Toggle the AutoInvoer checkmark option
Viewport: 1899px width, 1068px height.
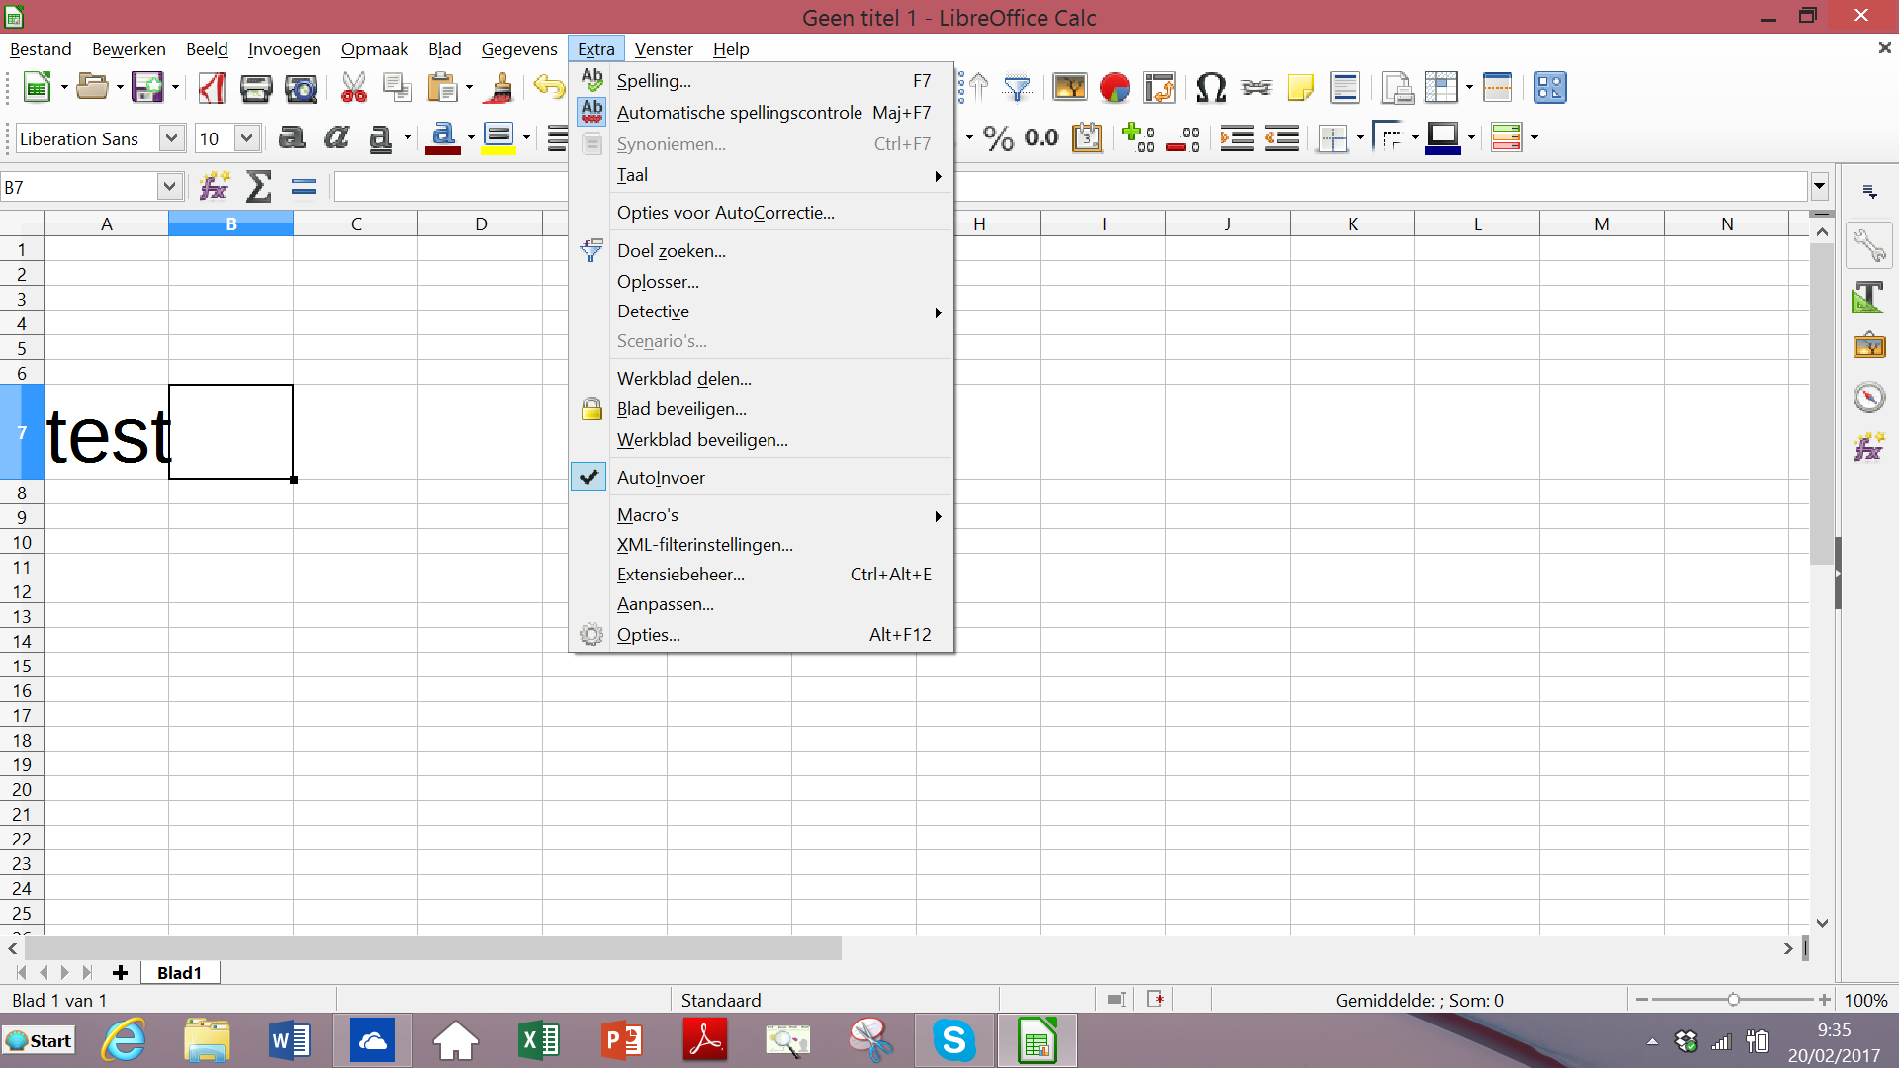tap(661, 478)
